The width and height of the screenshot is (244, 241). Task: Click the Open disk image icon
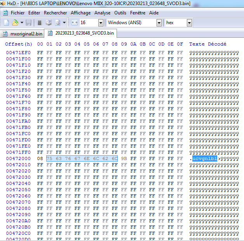58,23
